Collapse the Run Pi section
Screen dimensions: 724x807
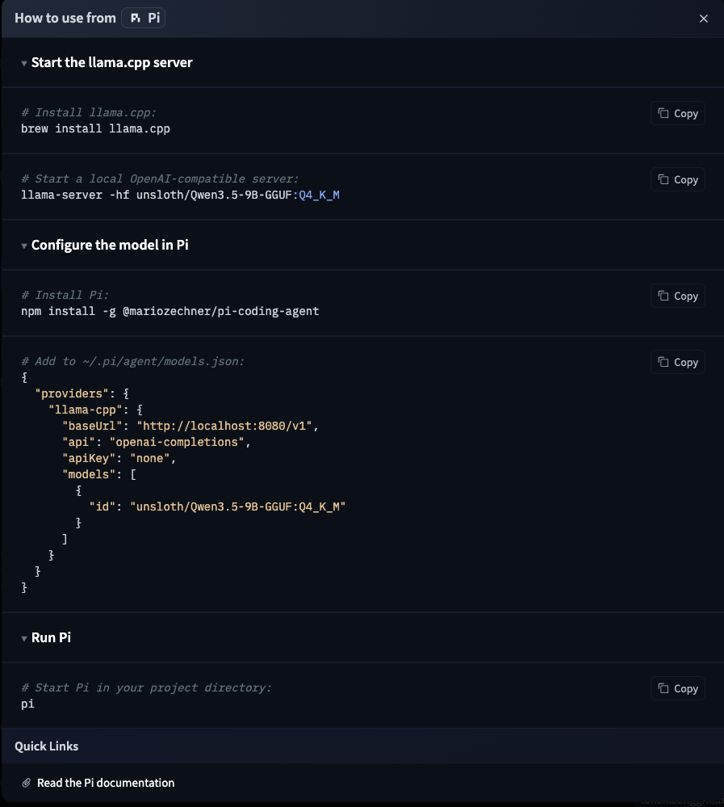point(46,637)
